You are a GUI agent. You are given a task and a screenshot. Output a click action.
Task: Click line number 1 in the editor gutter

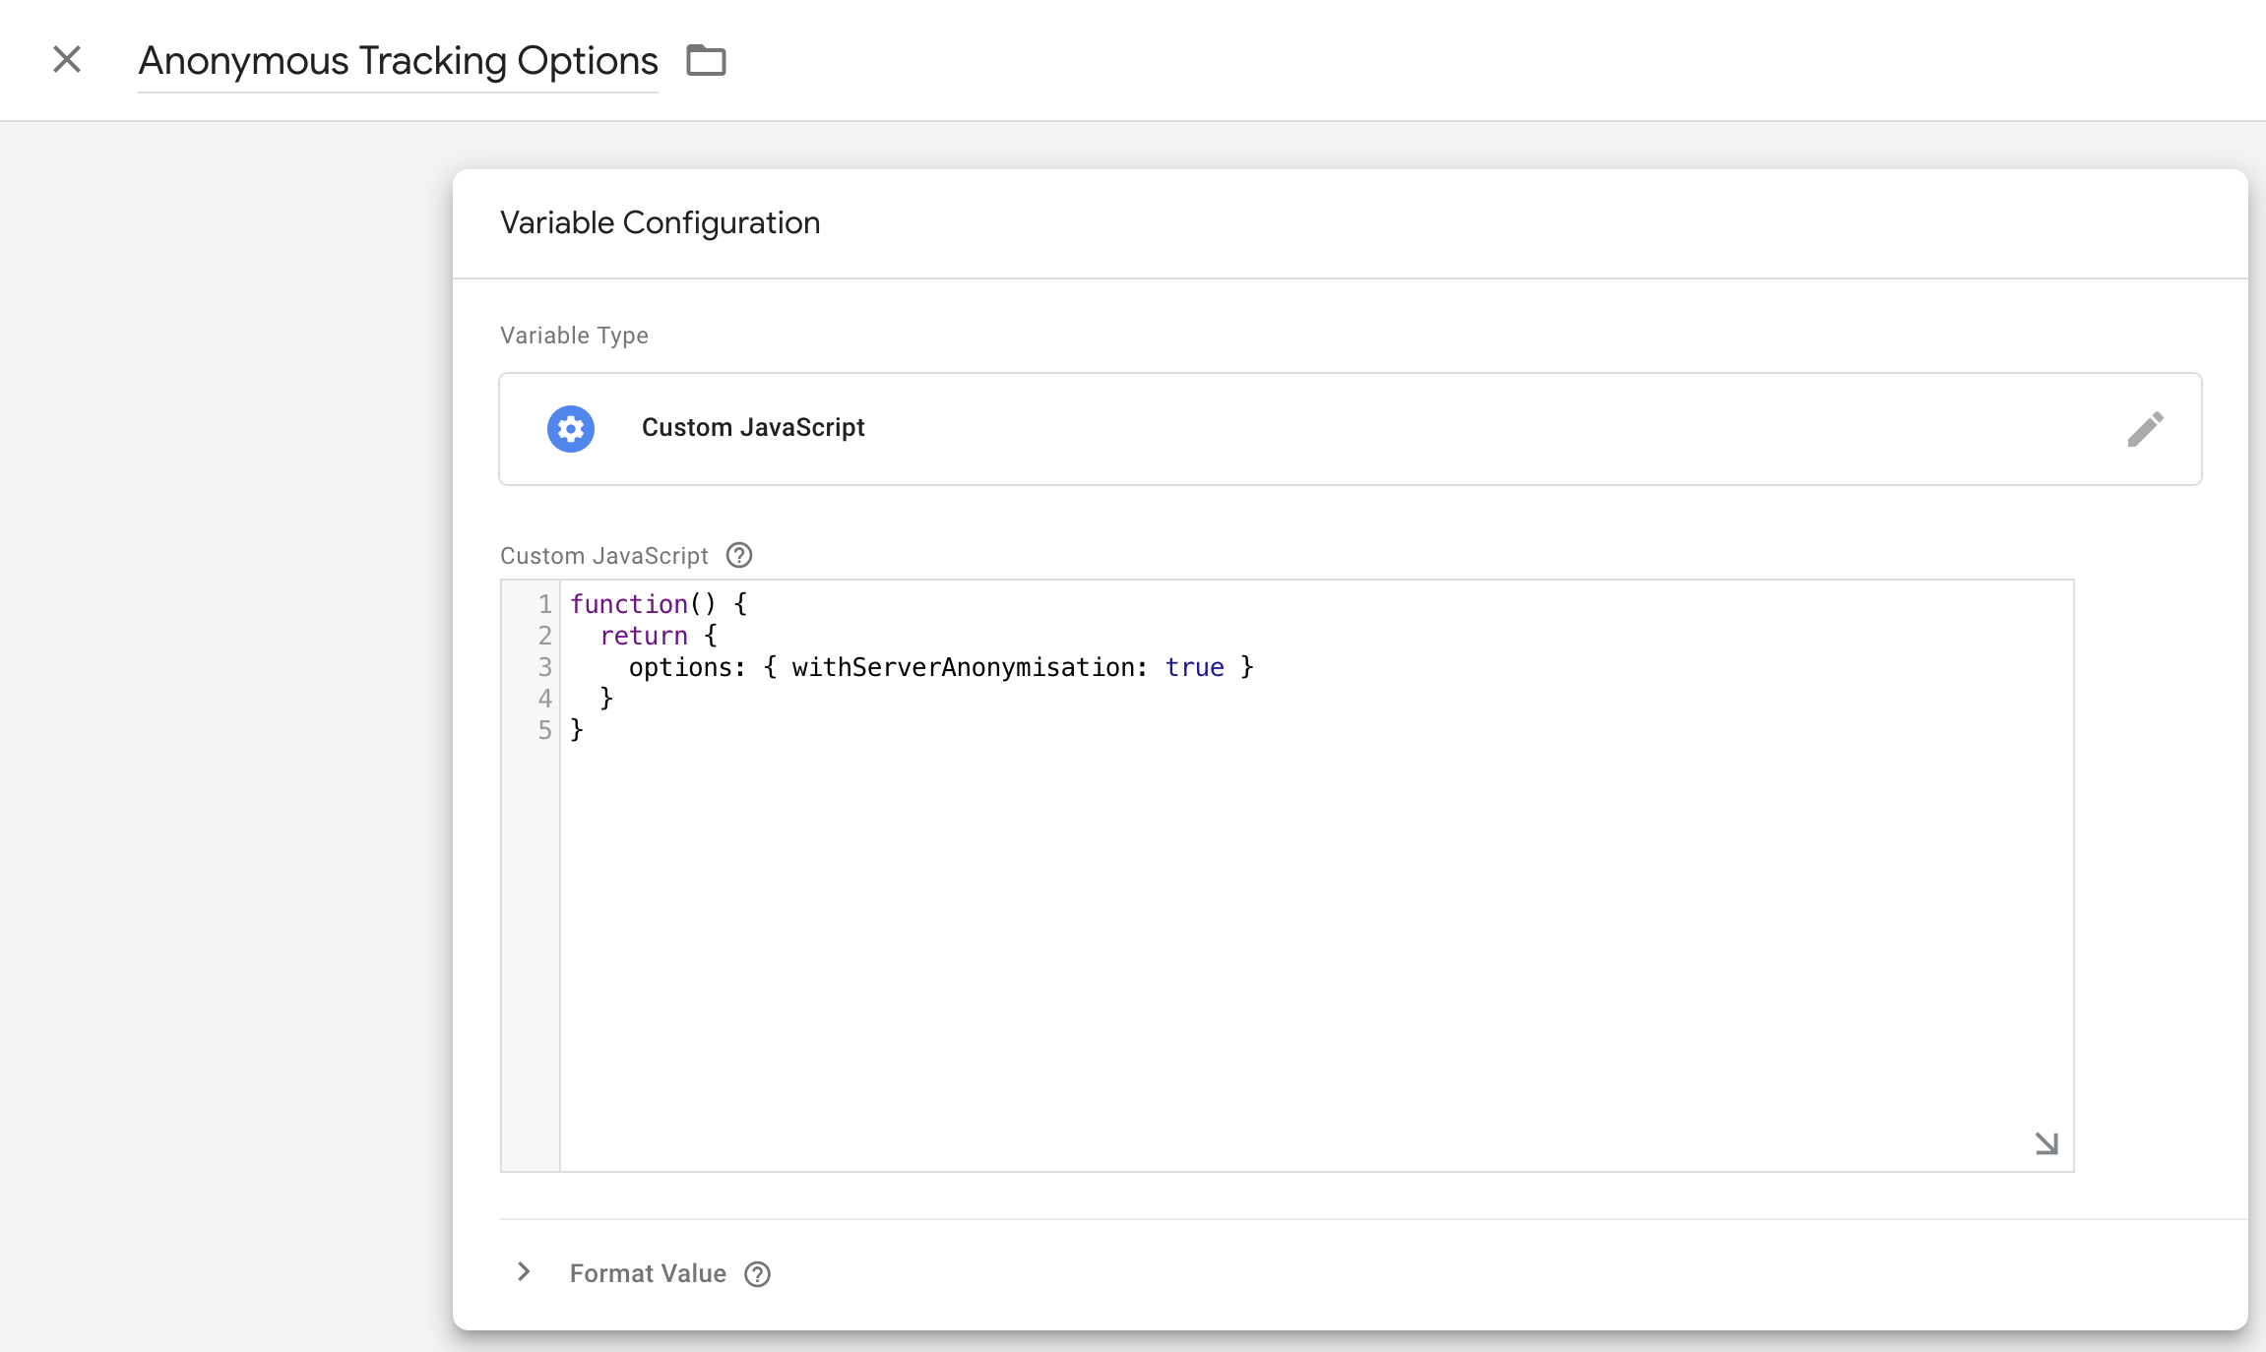(x=544, y=603)
